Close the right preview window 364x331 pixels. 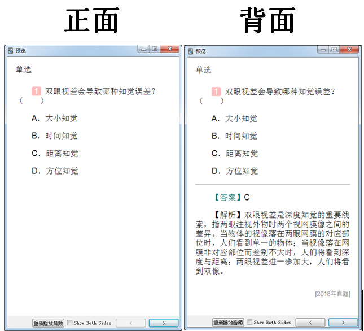349,50
